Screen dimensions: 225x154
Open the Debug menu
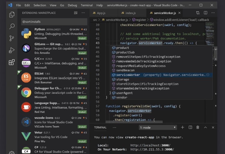tap(72, 5)
